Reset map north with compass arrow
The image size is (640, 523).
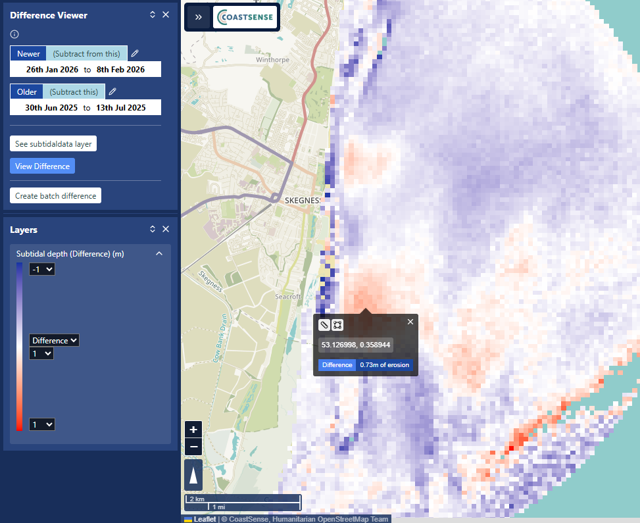click(x=193, y=475)
